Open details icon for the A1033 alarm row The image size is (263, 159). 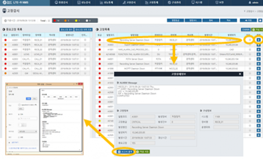pos(259,83)
